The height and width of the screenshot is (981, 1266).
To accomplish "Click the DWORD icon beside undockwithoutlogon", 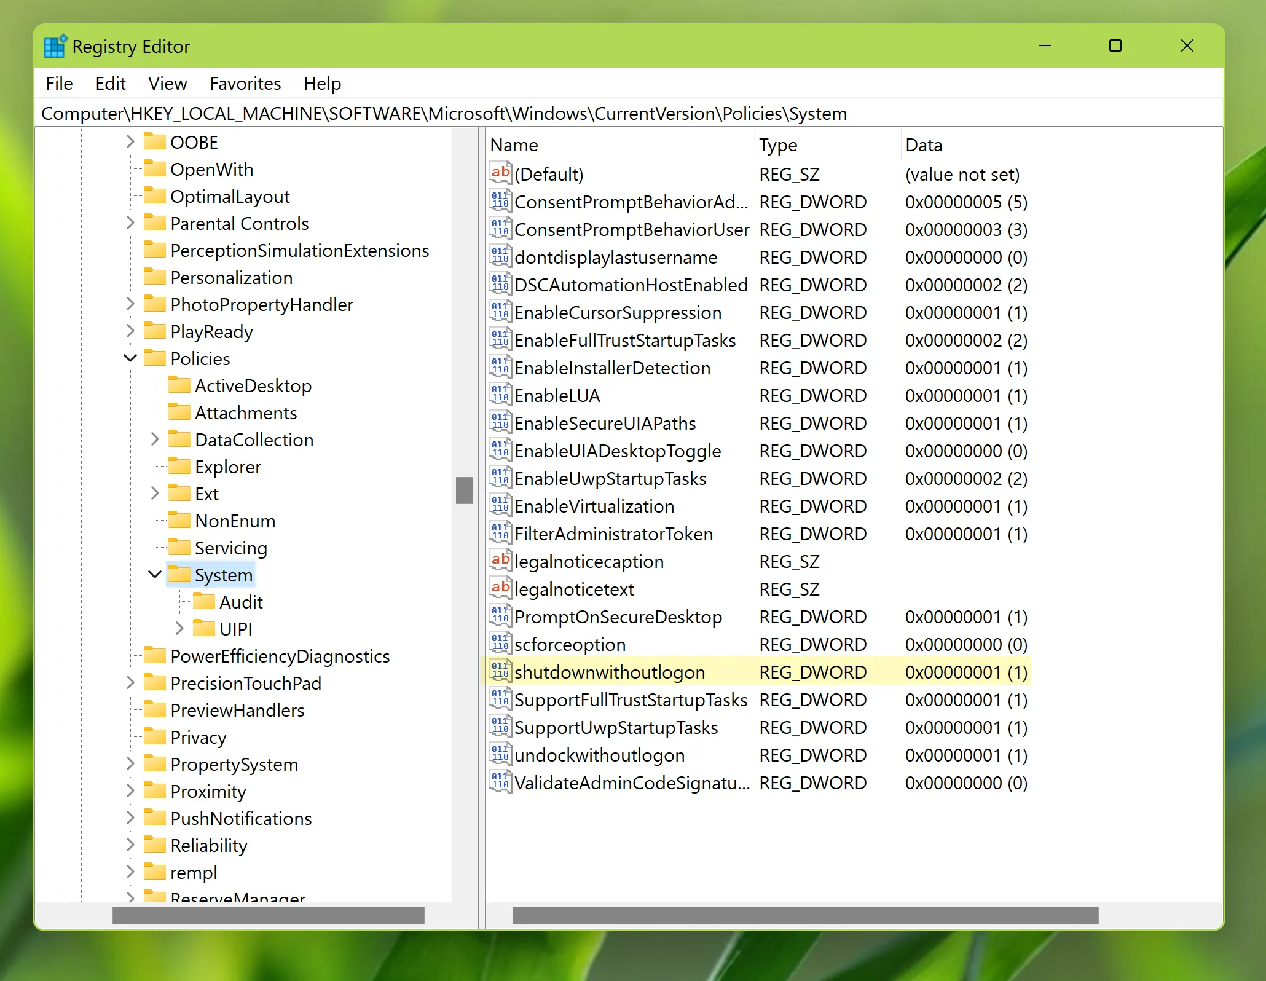I will click(x=501, y=754).
